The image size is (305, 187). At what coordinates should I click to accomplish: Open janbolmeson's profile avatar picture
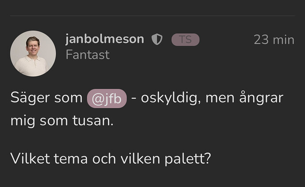coord(33,54)
